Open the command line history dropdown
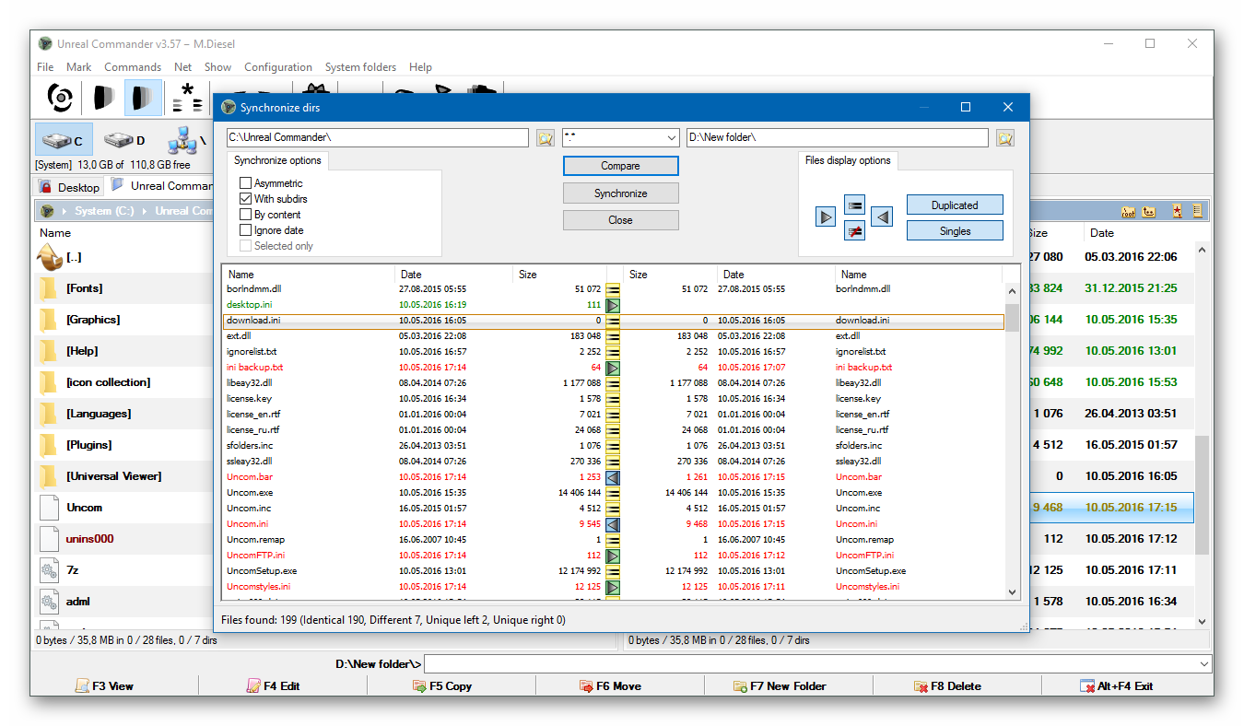The image size is (1244, 726). 1204,664
